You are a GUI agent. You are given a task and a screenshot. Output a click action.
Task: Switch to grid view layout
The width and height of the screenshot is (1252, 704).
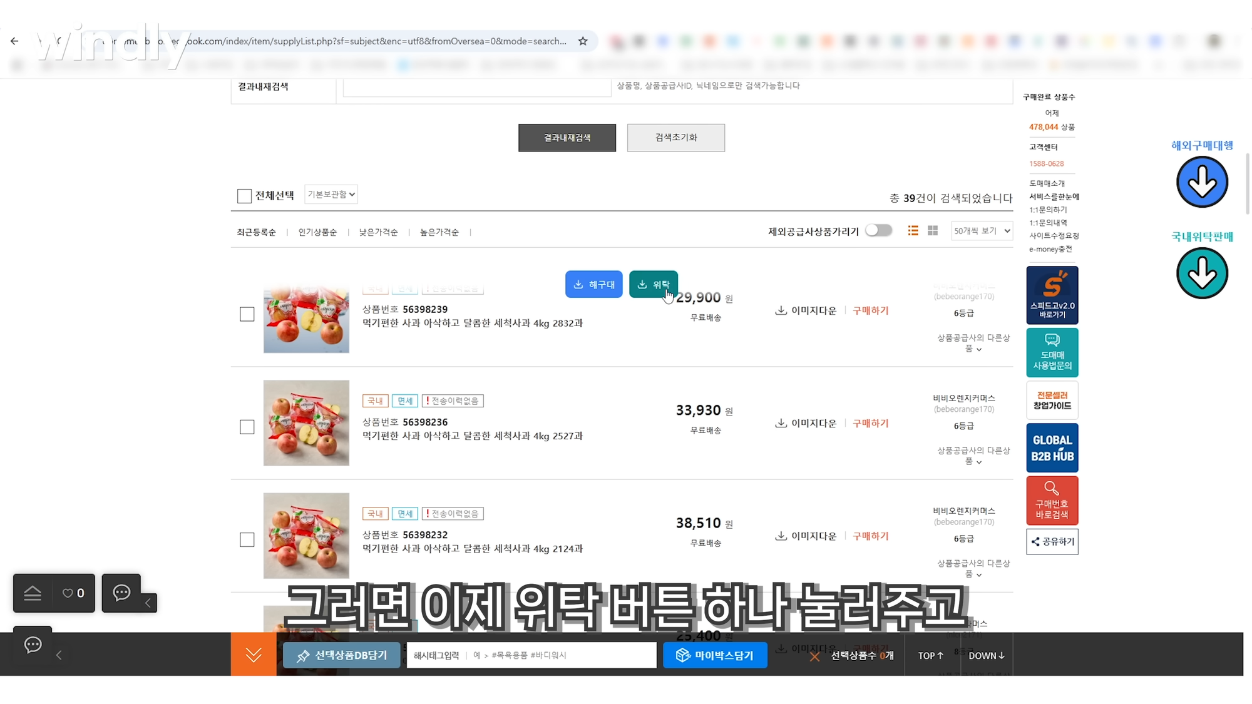(933, 230)
